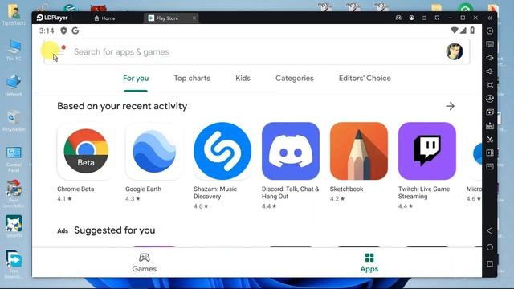Open LDPlayer settings hexagon icon in sidebar
This screenshot has height=289, width=514.
[490, 31]
